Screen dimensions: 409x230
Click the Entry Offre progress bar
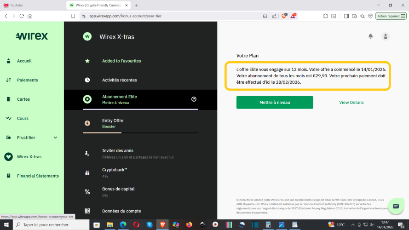pos(140,133)
